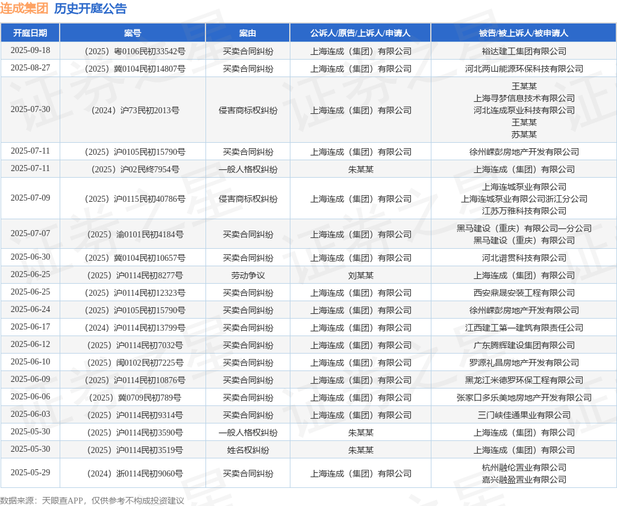Select the 开庭日期 column header
Image resolution: width=617 pixels, height=506 pixels.
[x=30, y=33]
